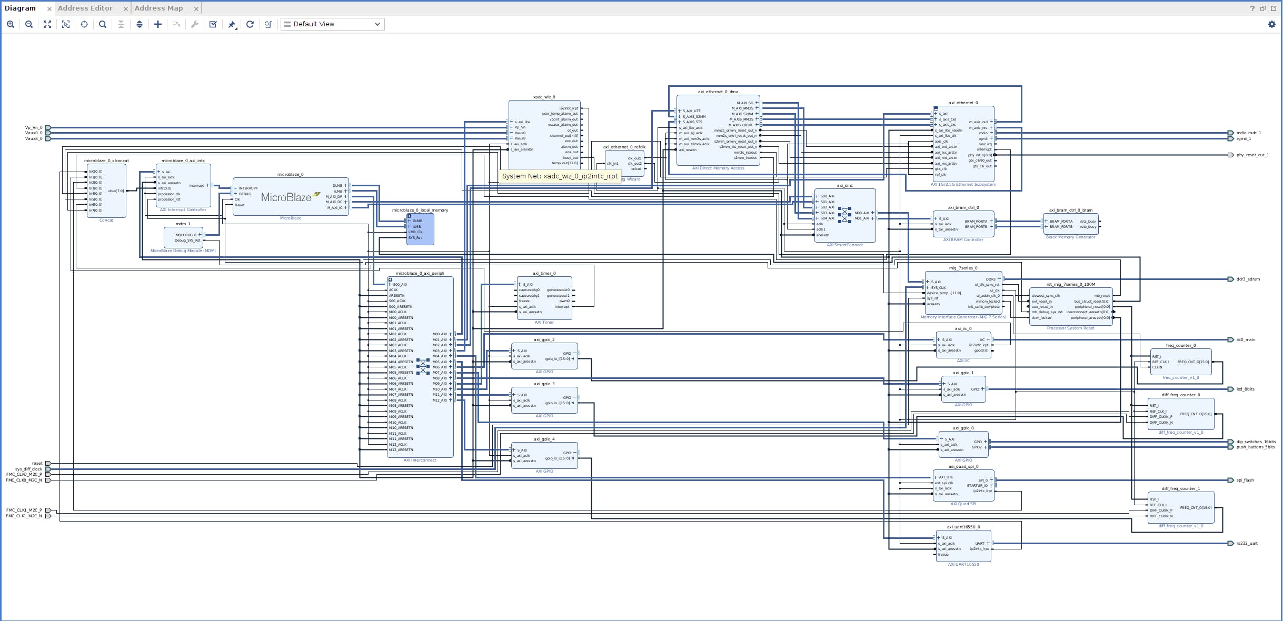Image resolution: width=1283 pixels, height=621 pixels.
Task: Click the question mark help icon
Action: (x=1252, y=8)
